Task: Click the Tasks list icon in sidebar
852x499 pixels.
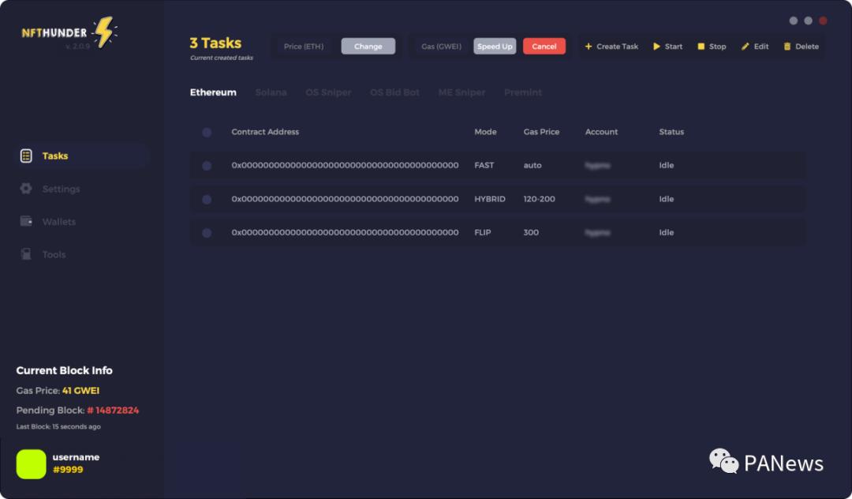Action: point(26,156)
